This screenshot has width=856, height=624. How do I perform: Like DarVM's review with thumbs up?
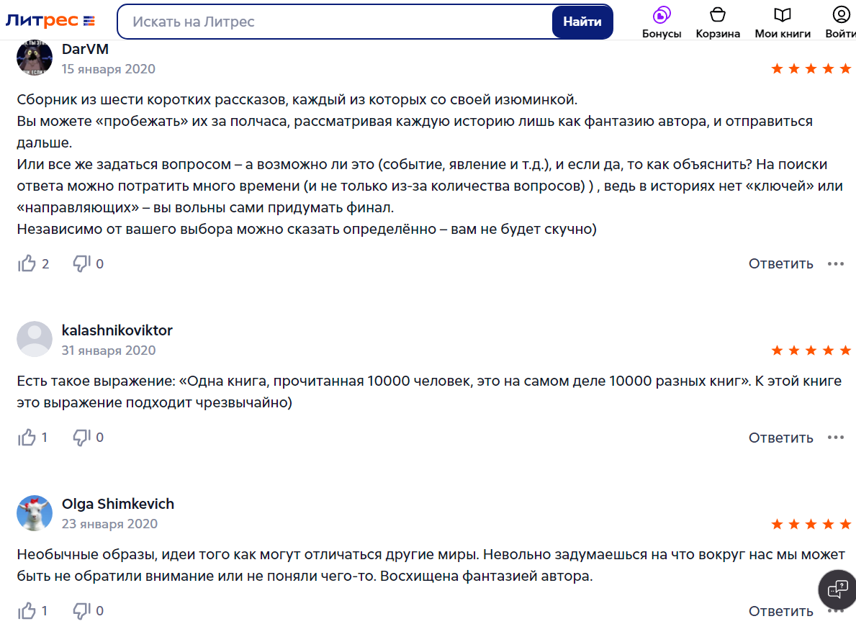[x=27, y=263]
